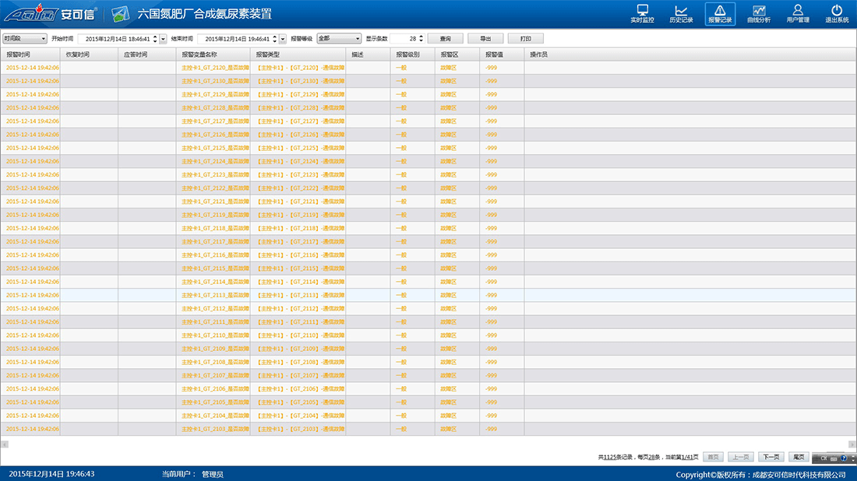Select the highlighted row 主控卡1_GT_2113
The height and width of the screenshot is (481, 857).
[x=428, y=295]
